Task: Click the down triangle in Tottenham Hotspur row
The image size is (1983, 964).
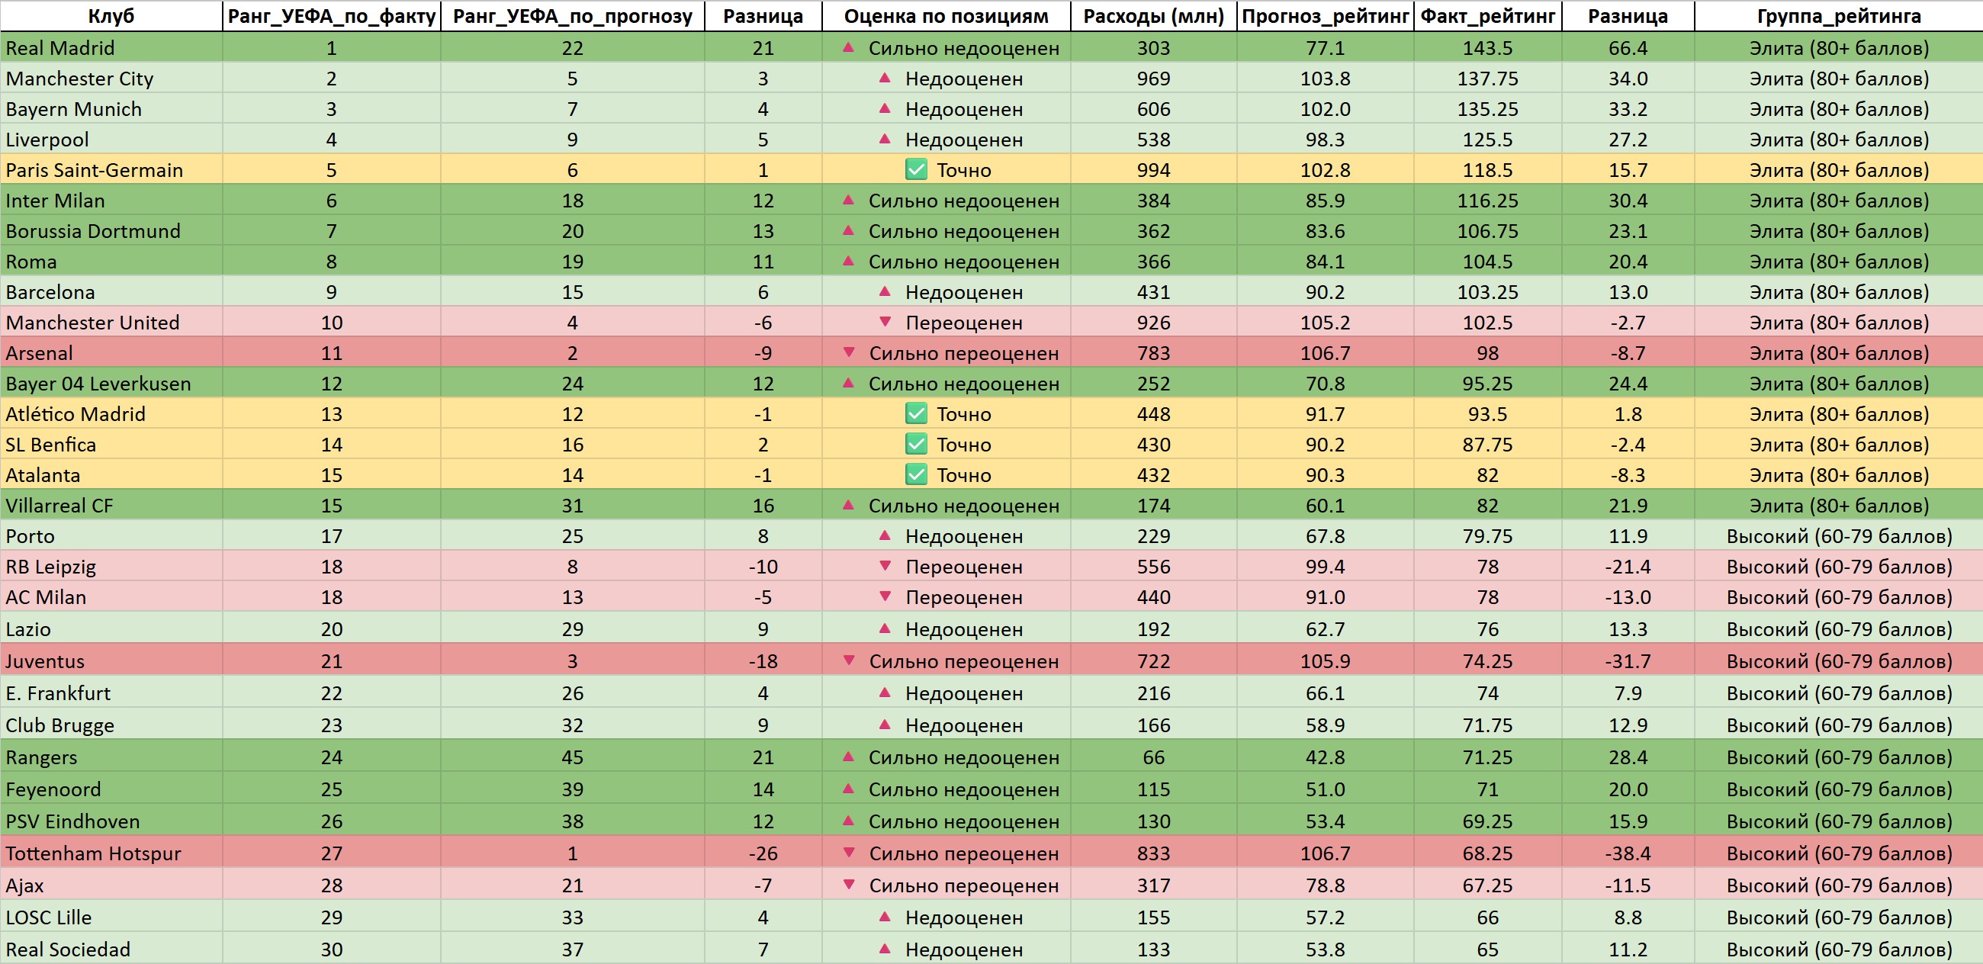Action: [x=849, y=853]
